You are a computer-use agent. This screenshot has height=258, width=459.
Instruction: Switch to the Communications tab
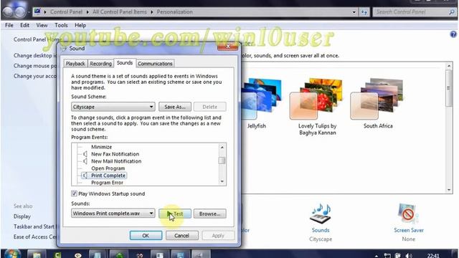pos(155,64)
